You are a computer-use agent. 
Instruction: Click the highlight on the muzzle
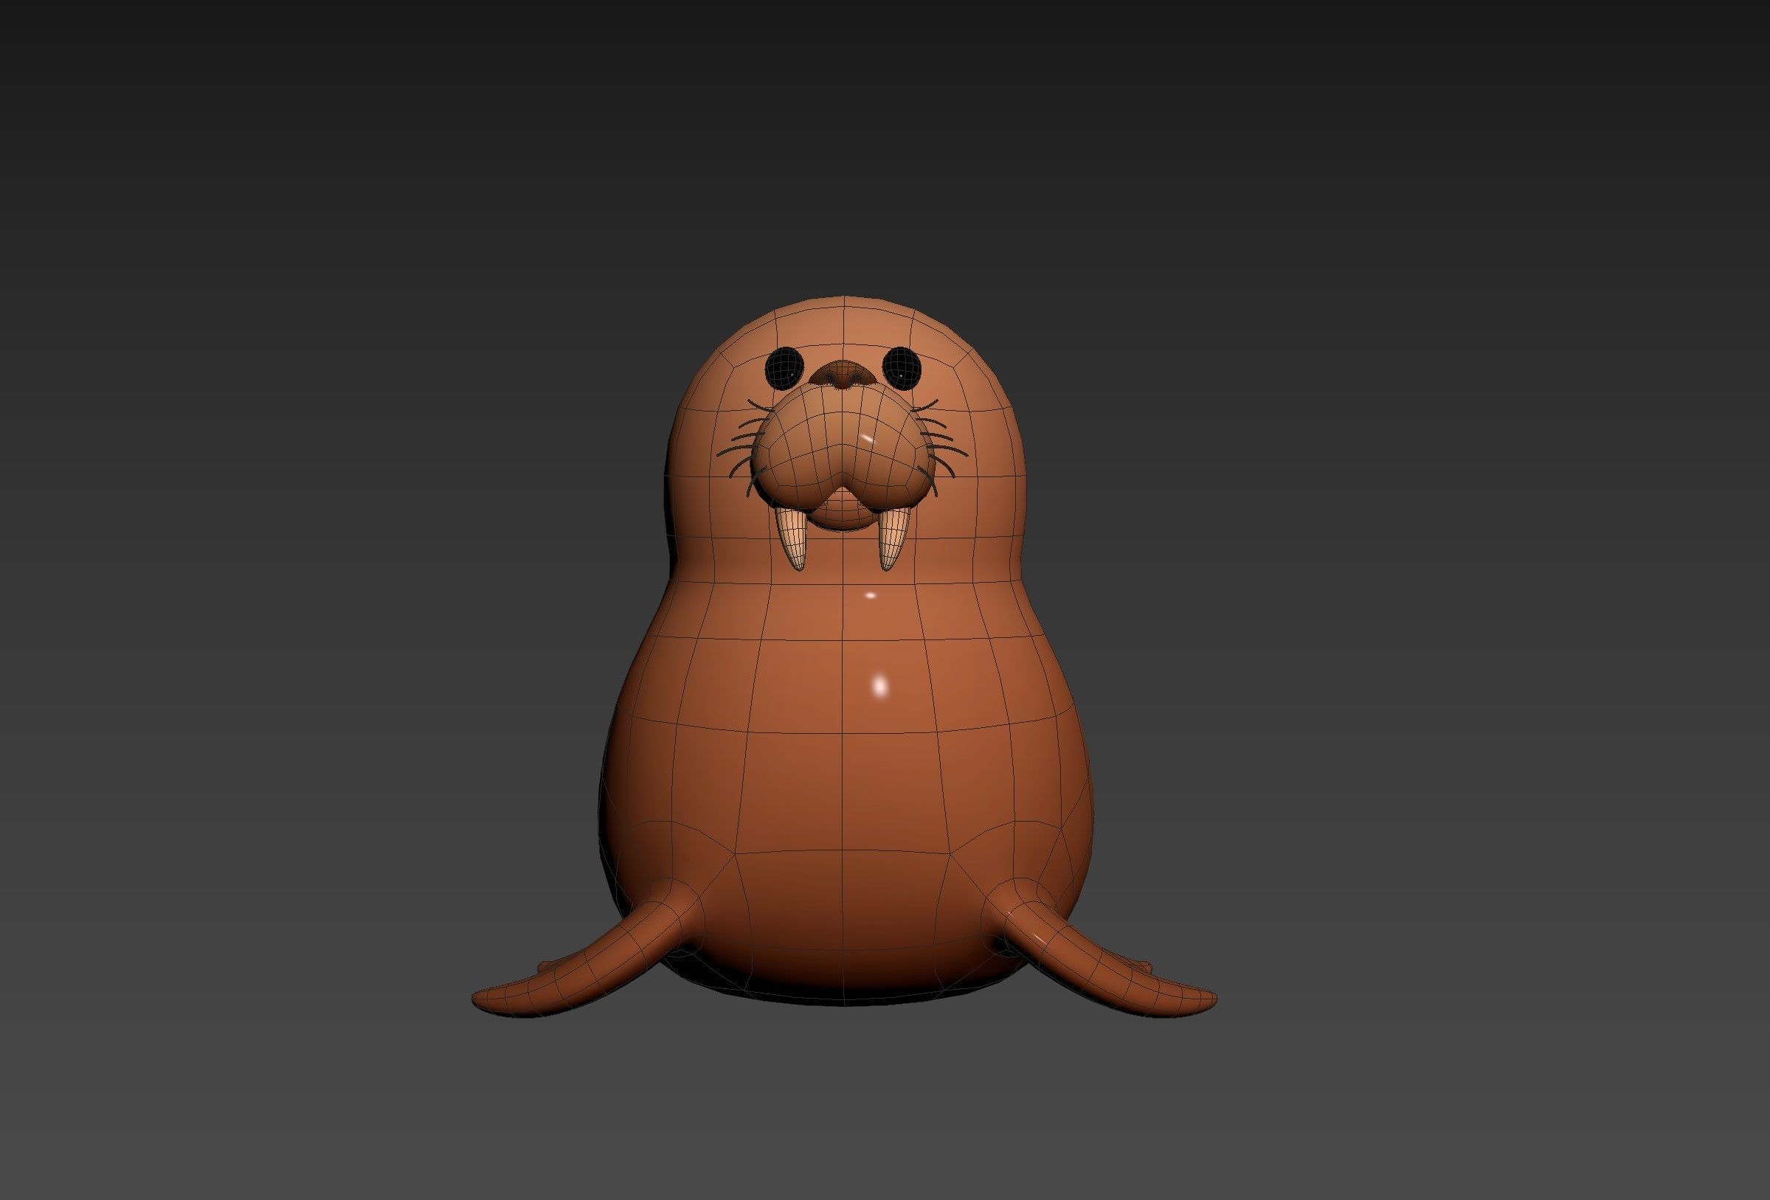(868, 440)
